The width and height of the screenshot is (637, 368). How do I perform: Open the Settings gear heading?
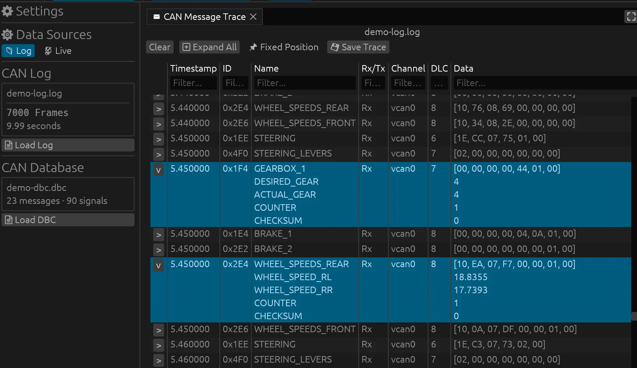33,11
